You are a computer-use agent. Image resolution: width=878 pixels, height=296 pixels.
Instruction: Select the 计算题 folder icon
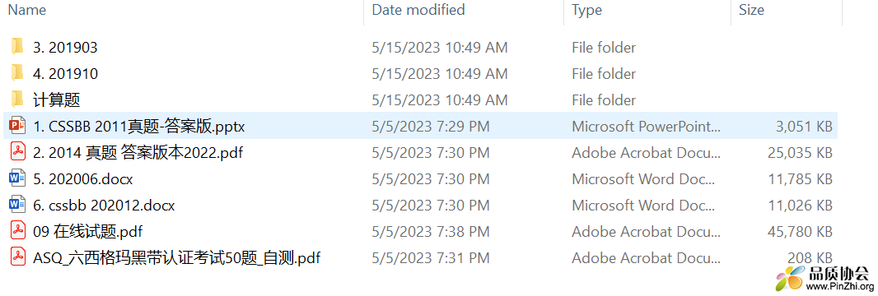(x=17, y=99)
